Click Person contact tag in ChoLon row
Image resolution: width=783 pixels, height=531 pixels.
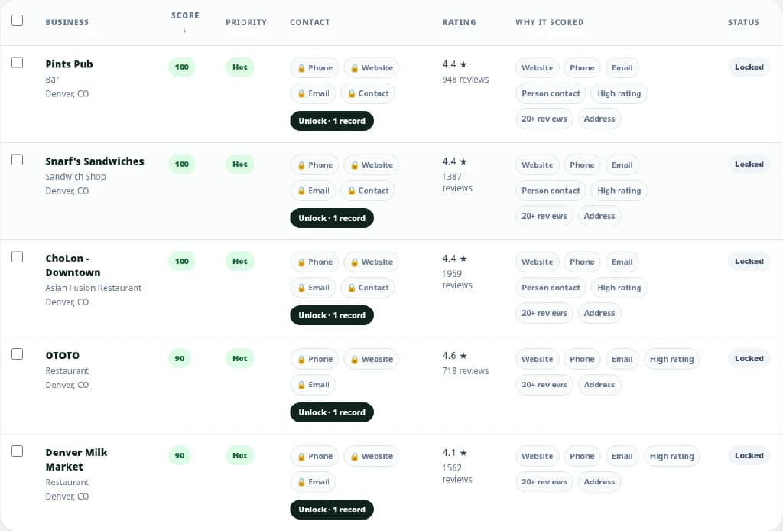coord(551,288)
